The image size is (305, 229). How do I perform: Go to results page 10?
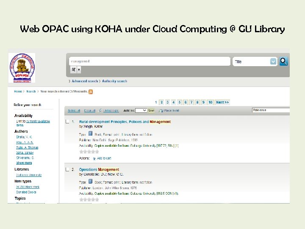[210, 102]
